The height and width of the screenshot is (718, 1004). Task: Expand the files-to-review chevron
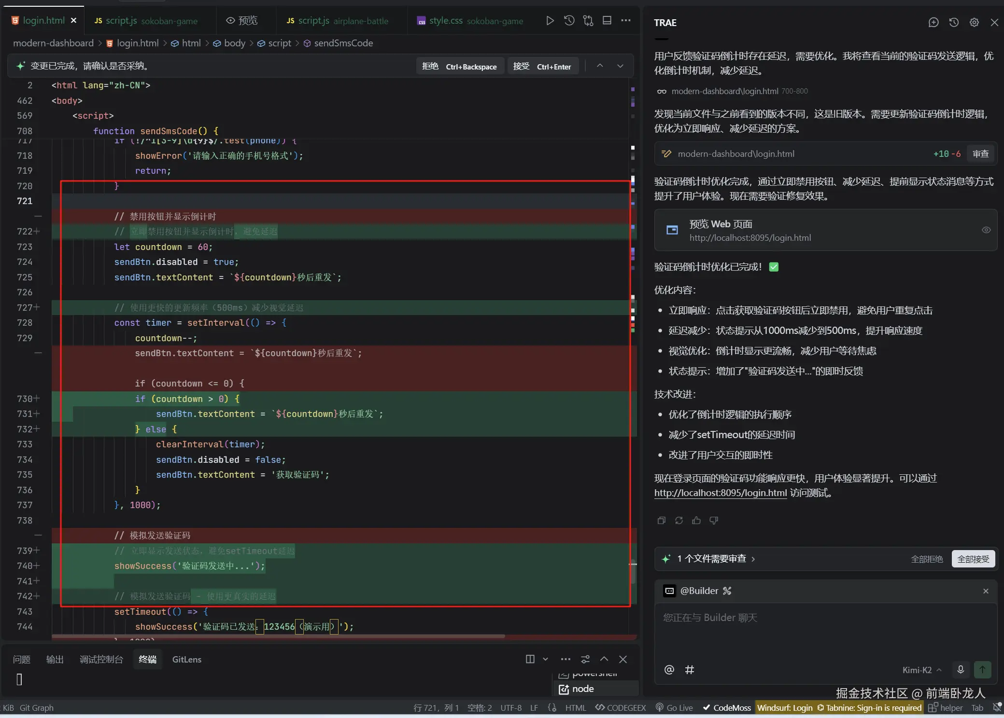[753, 559]
